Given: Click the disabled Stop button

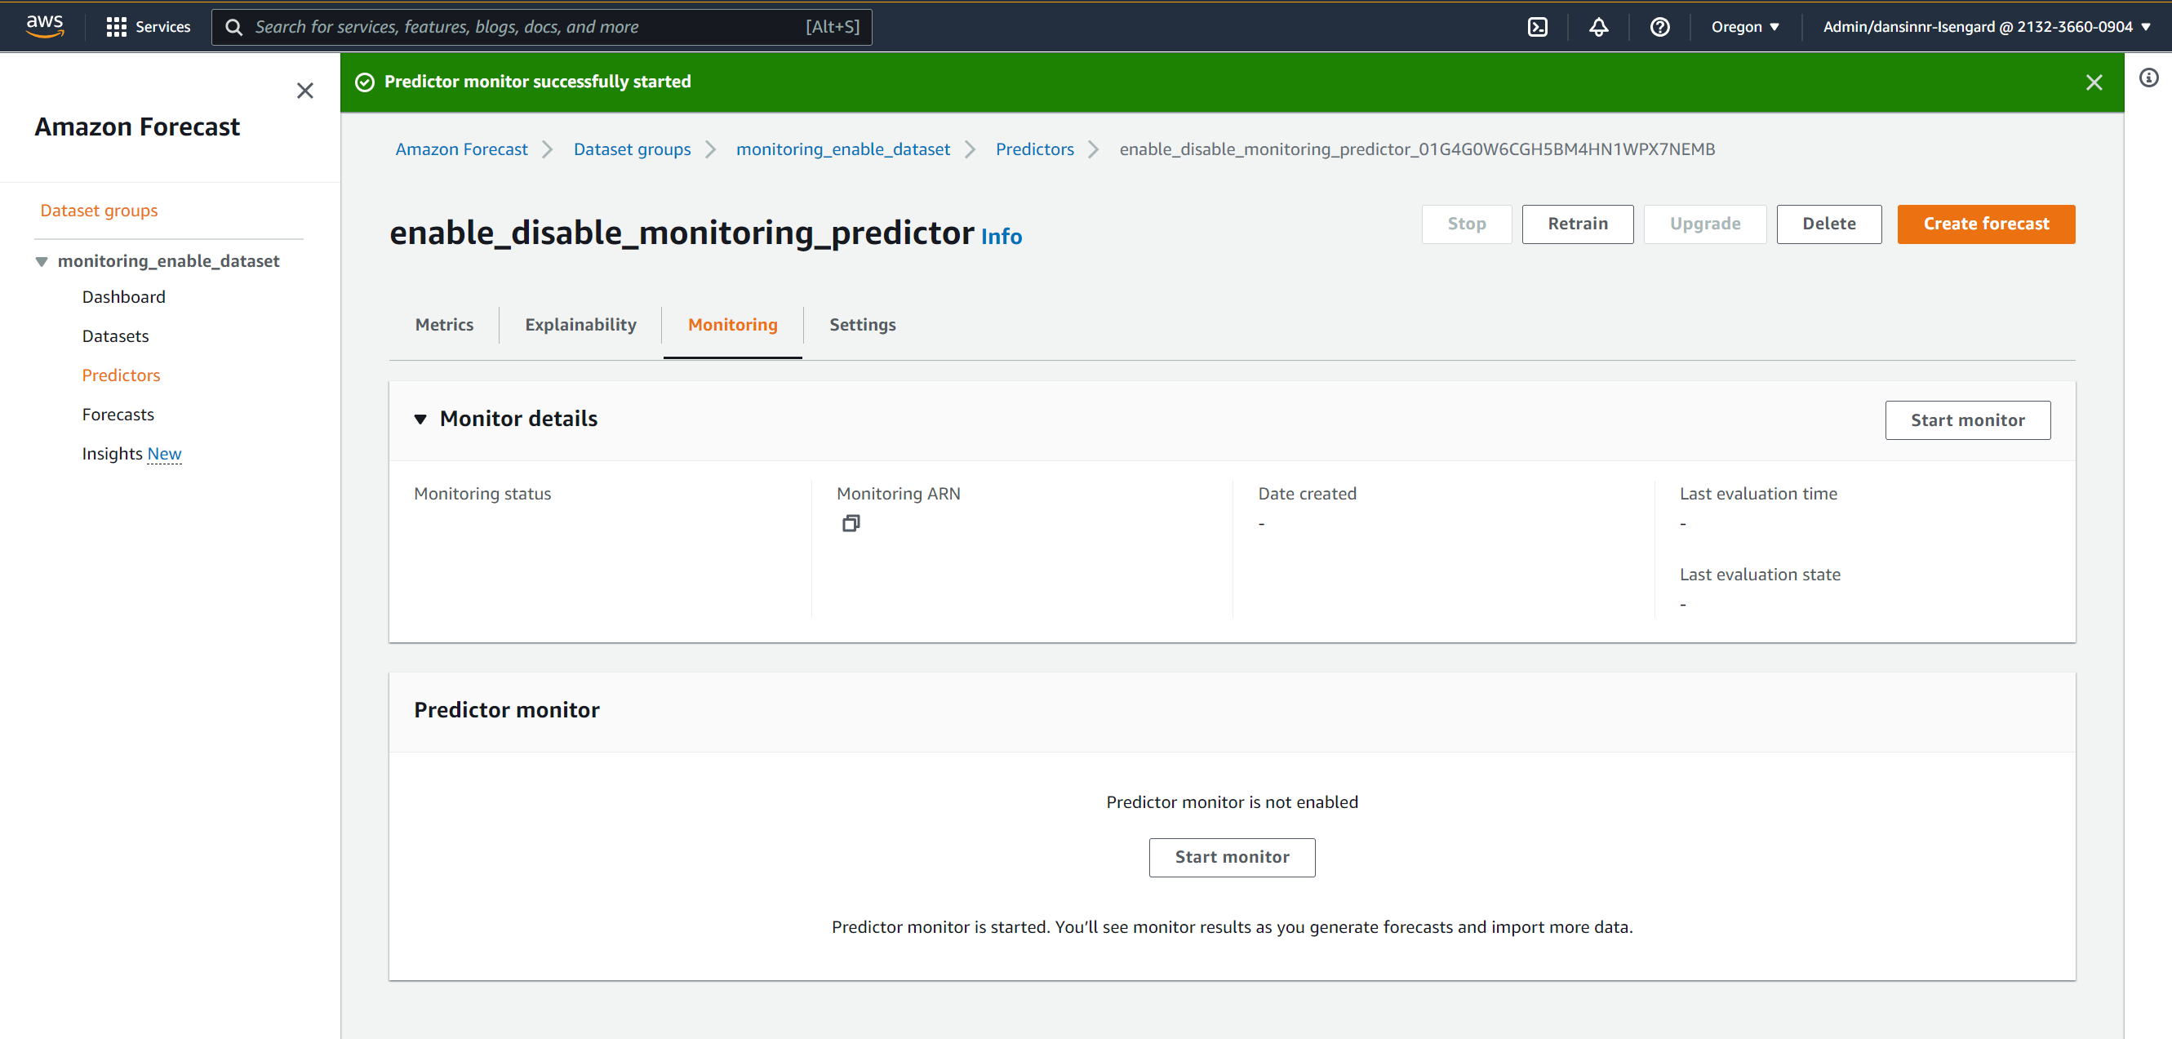Looking at the screenshot, I should [1466, 224].
